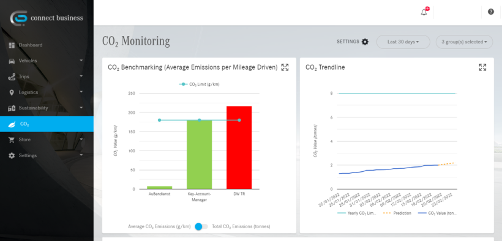Click the connect business logo
This screenshot has width=502, height=241.
coord(47,18)
